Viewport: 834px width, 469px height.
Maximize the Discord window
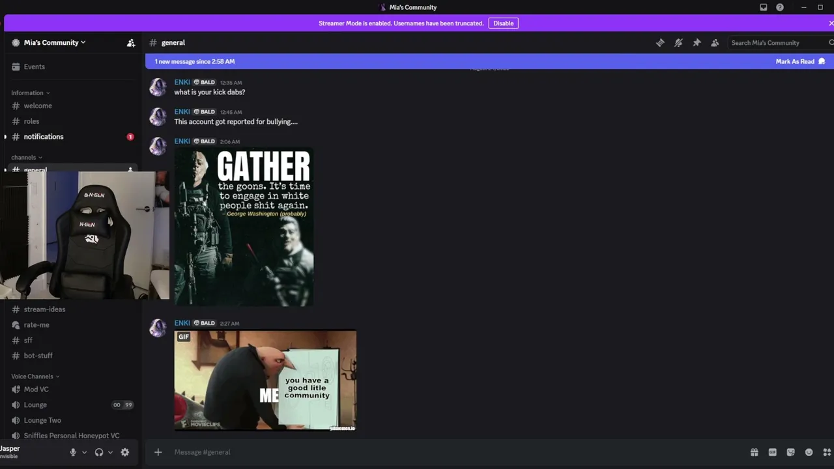(x=820, y=7)
